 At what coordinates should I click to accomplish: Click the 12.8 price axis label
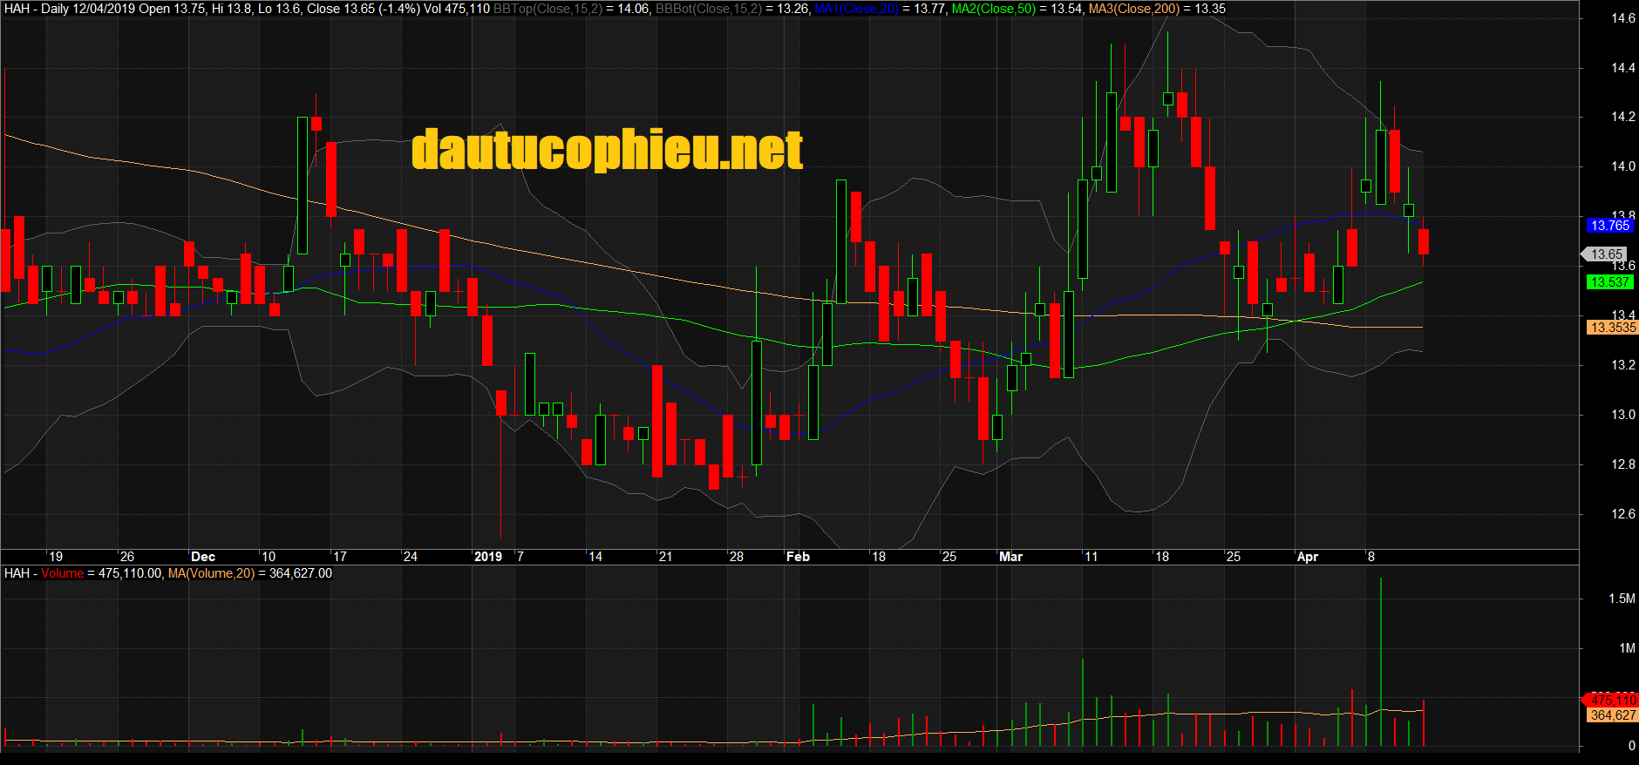point(1623,464)
